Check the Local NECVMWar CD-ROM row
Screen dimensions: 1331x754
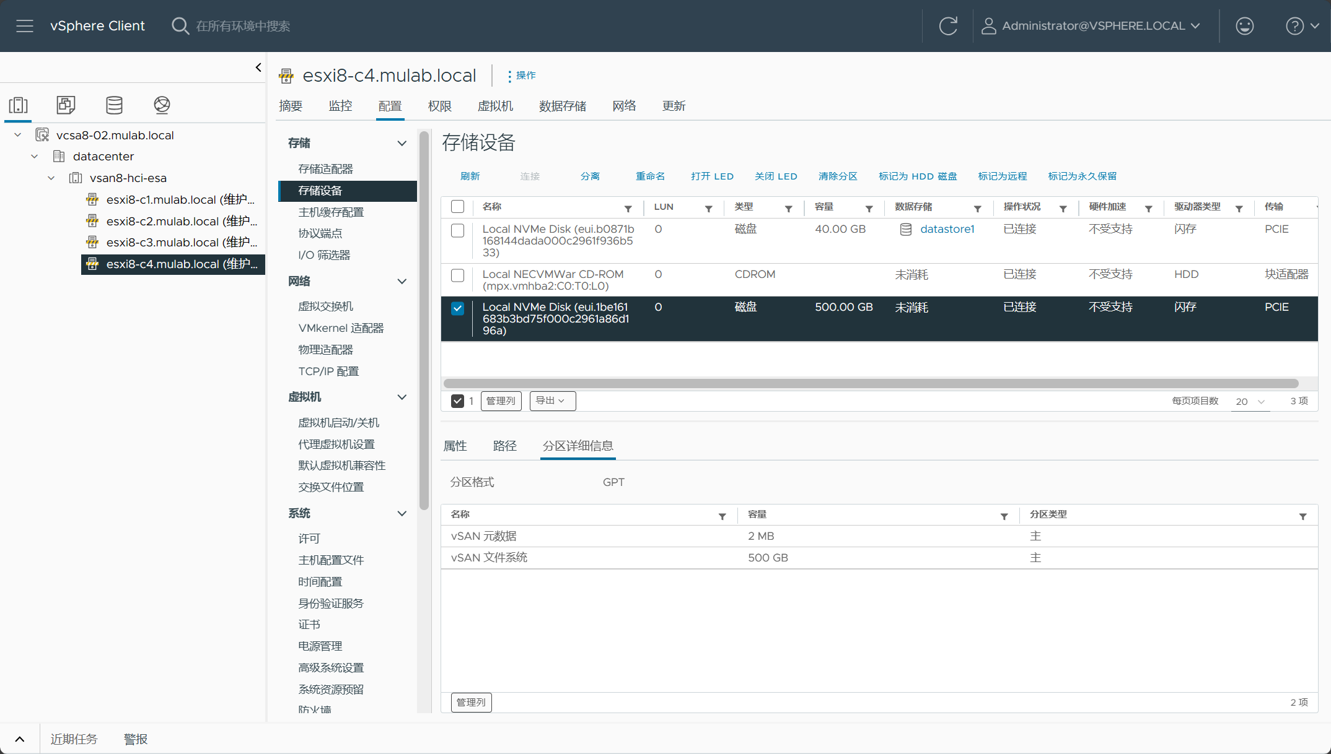click(457, 275)
